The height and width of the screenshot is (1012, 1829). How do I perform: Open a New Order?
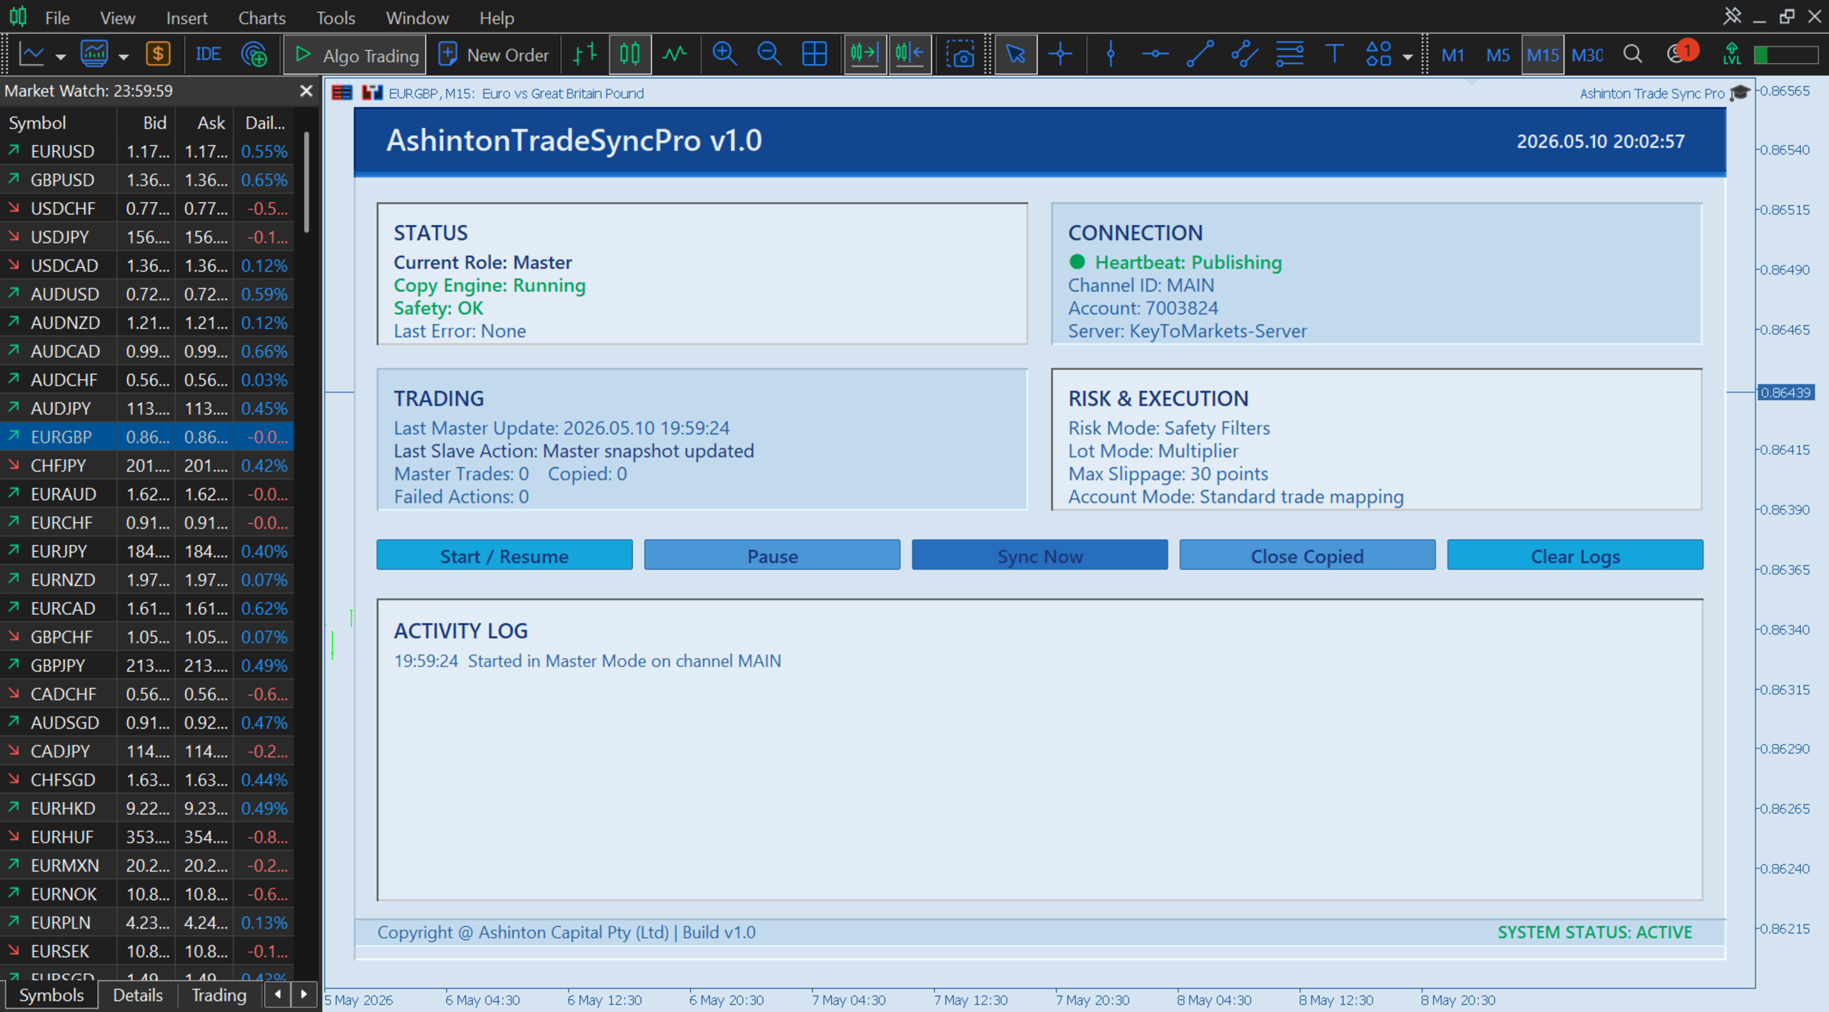(494, 55)
